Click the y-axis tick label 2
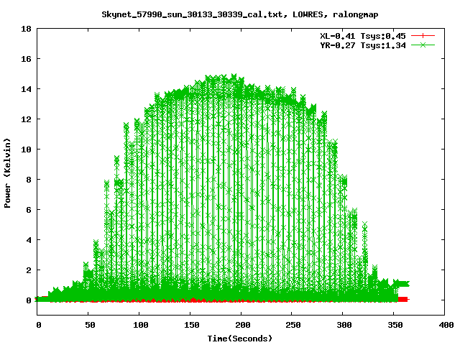Screen dimensions: 460x345 tap(29, 270)
